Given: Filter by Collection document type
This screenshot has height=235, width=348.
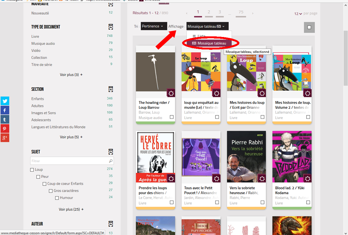Looking at the screenshot, I should click(39, 58).
